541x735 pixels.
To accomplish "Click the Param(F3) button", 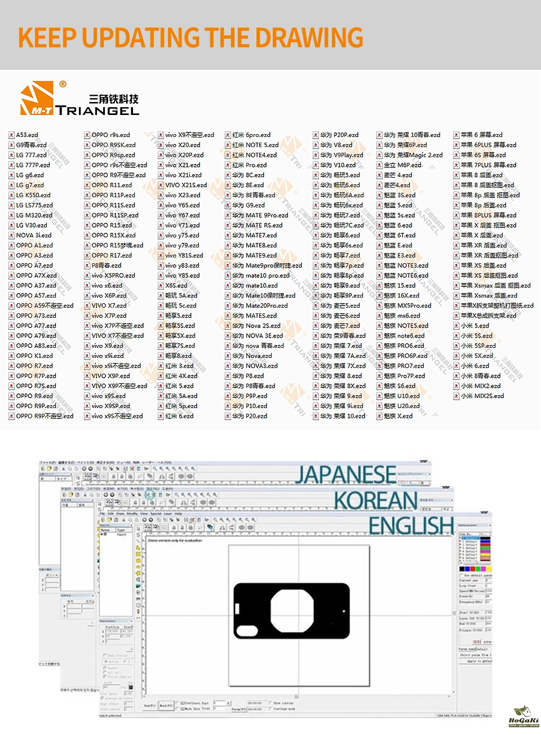I will (x=238, y=709).
